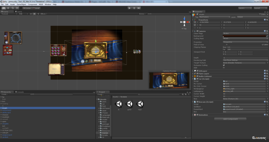Click the Field of View slider

(241, 45)
